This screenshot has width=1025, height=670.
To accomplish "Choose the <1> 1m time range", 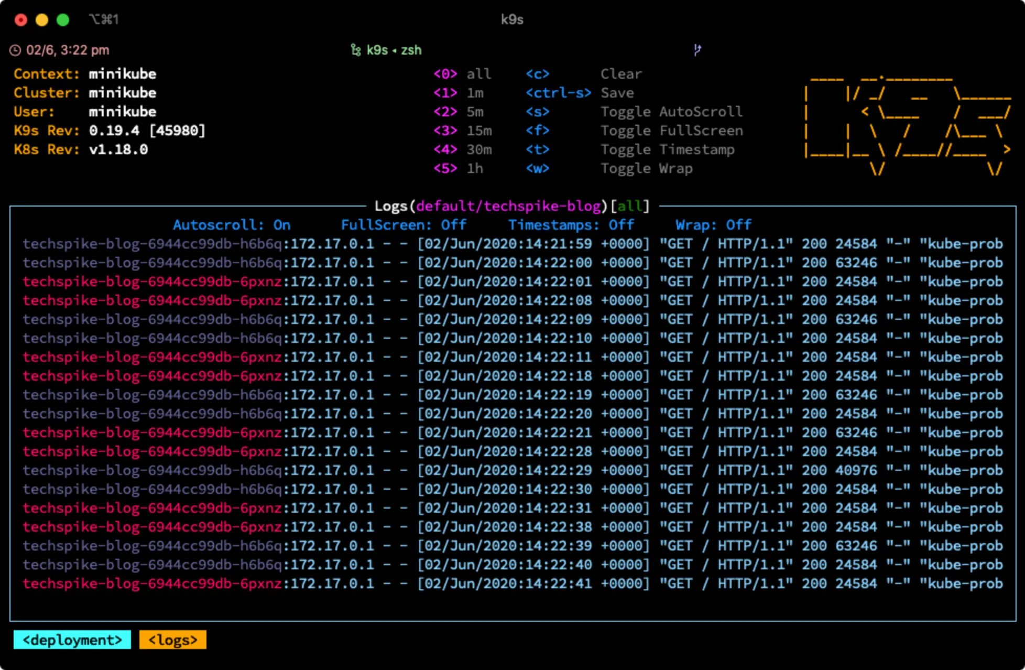I will tap(459, 93).
